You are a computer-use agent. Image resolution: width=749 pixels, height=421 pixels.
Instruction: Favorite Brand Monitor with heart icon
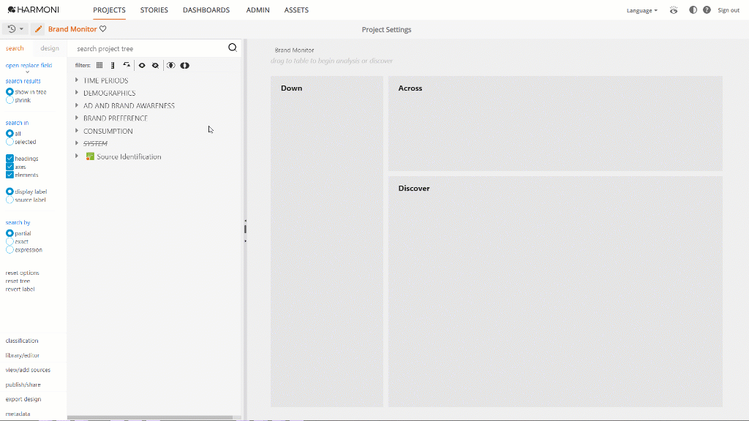point(102,29)
